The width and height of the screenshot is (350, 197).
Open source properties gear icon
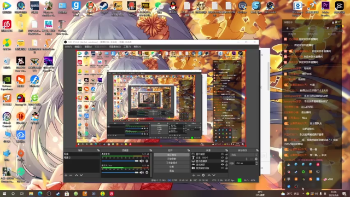pos(203,175)
